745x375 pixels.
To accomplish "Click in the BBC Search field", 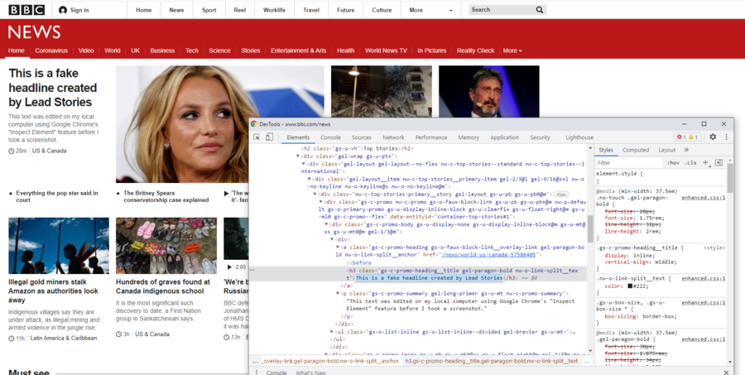I will (x=502, y=9).
